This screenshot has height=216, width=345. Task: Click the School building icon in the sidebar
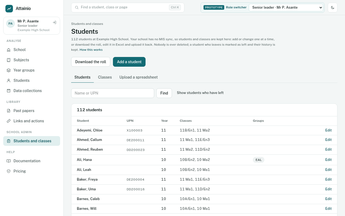pyautogui.click(x=9, y=50)
